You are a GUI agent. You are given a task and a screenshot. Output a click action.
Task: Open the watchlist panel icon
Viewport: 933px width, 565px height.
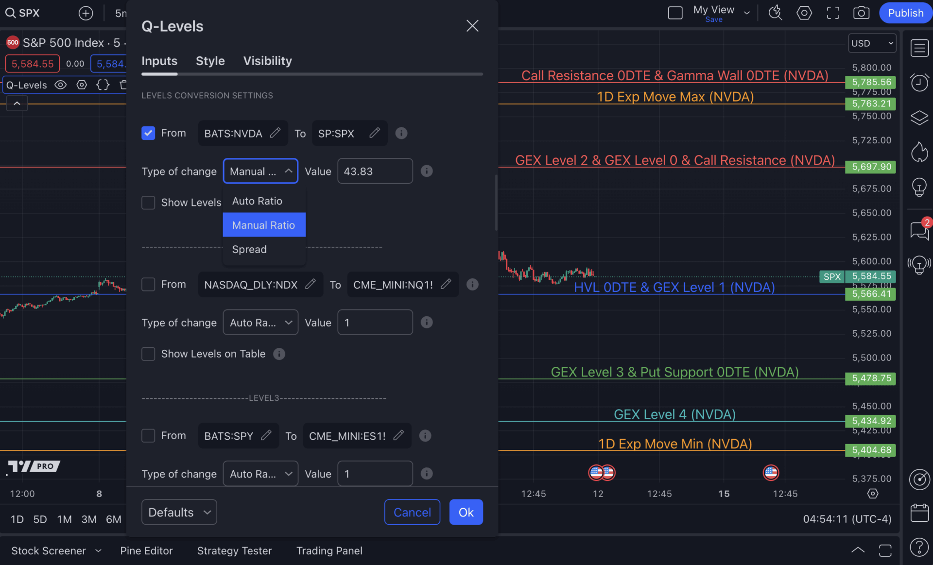pos(919,48)
